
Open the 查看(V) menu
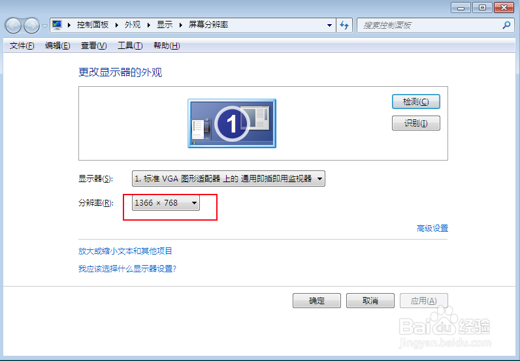(94, 46)
